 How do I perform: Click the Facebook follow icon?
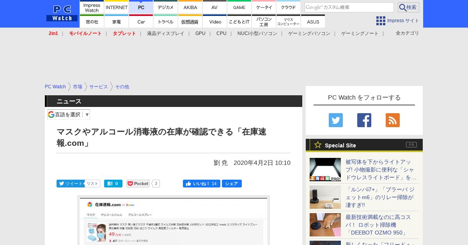364,120
